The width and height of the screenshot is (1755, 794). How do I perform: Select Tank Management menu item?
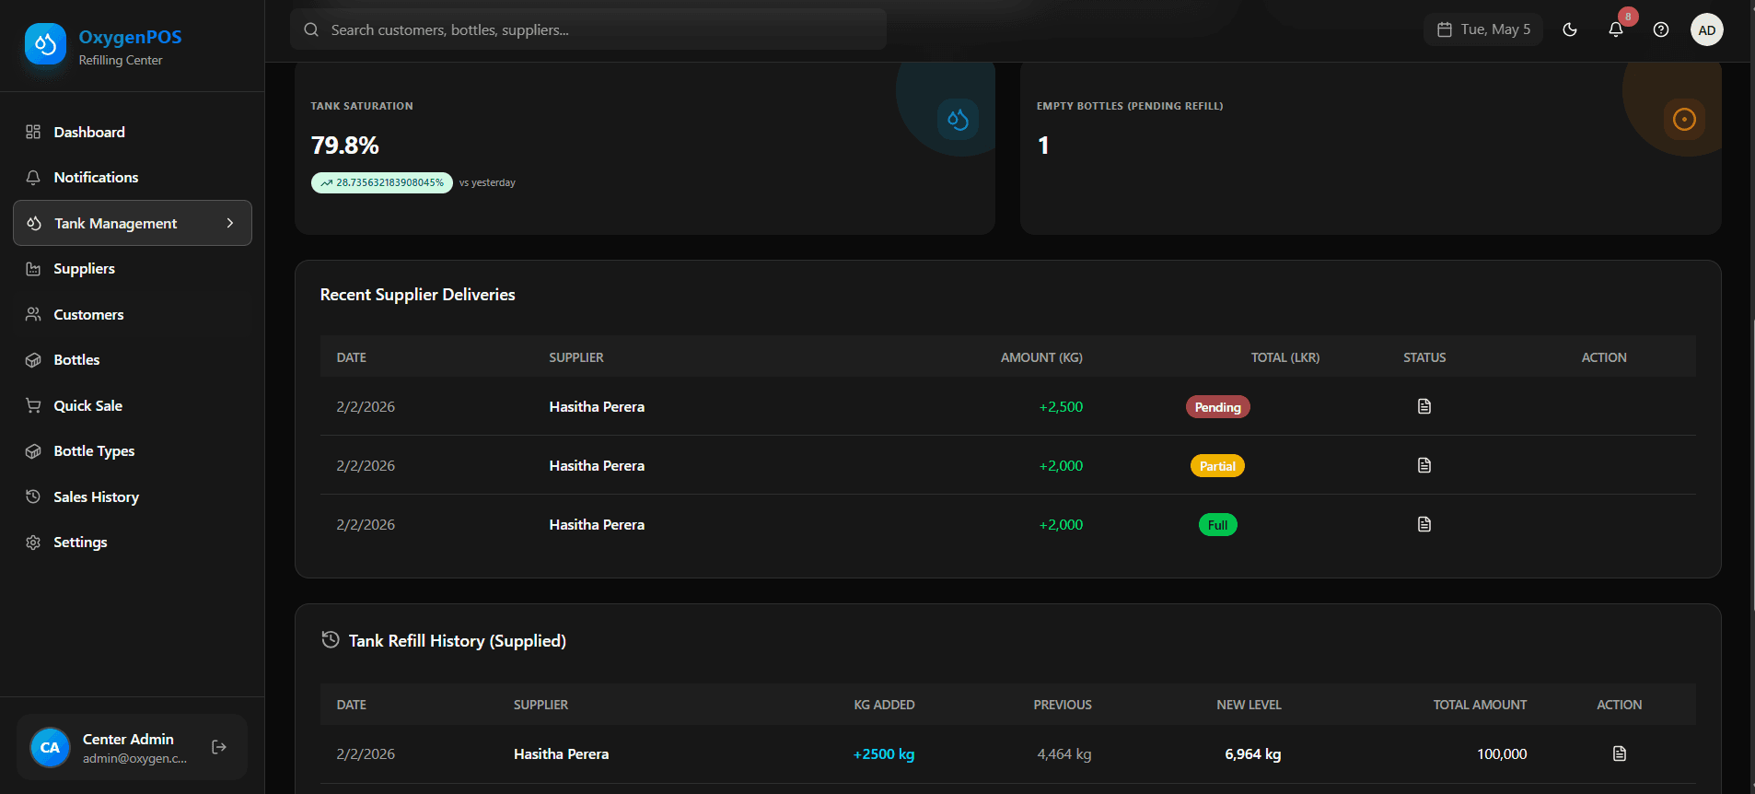133,223
